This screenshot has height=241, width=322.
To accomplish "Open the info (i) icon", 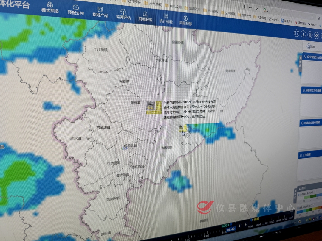I will coord(303,34).
